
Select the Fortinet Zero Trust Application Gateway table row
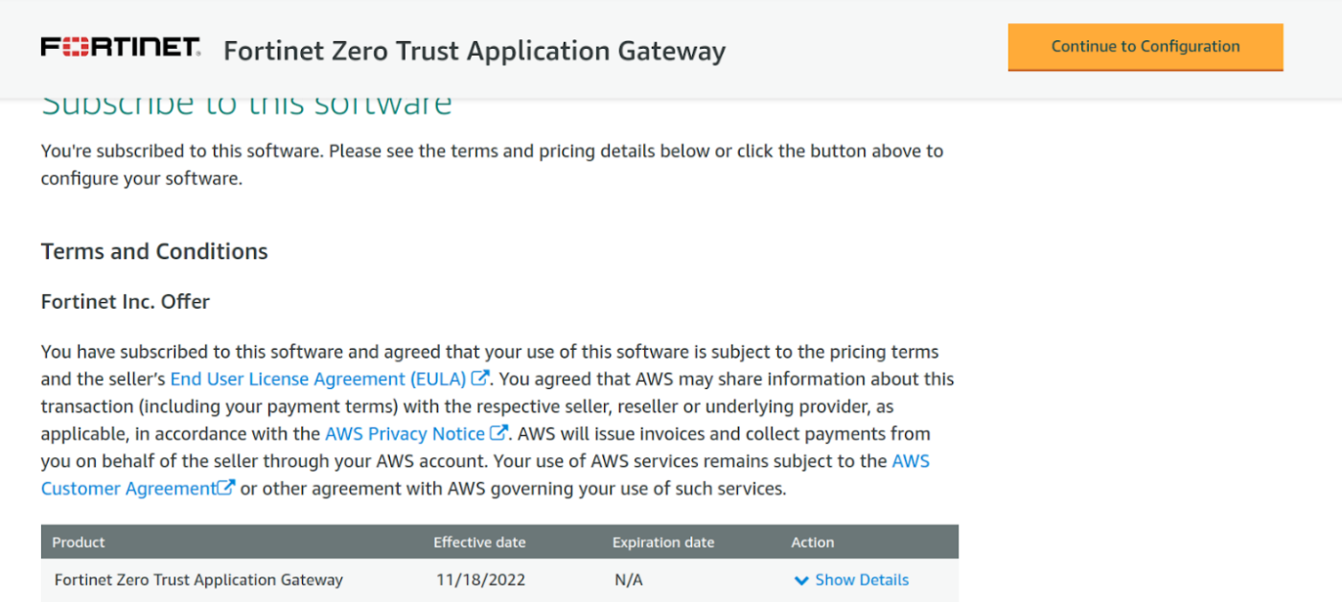pyautogui.click(x=197, y=580)
